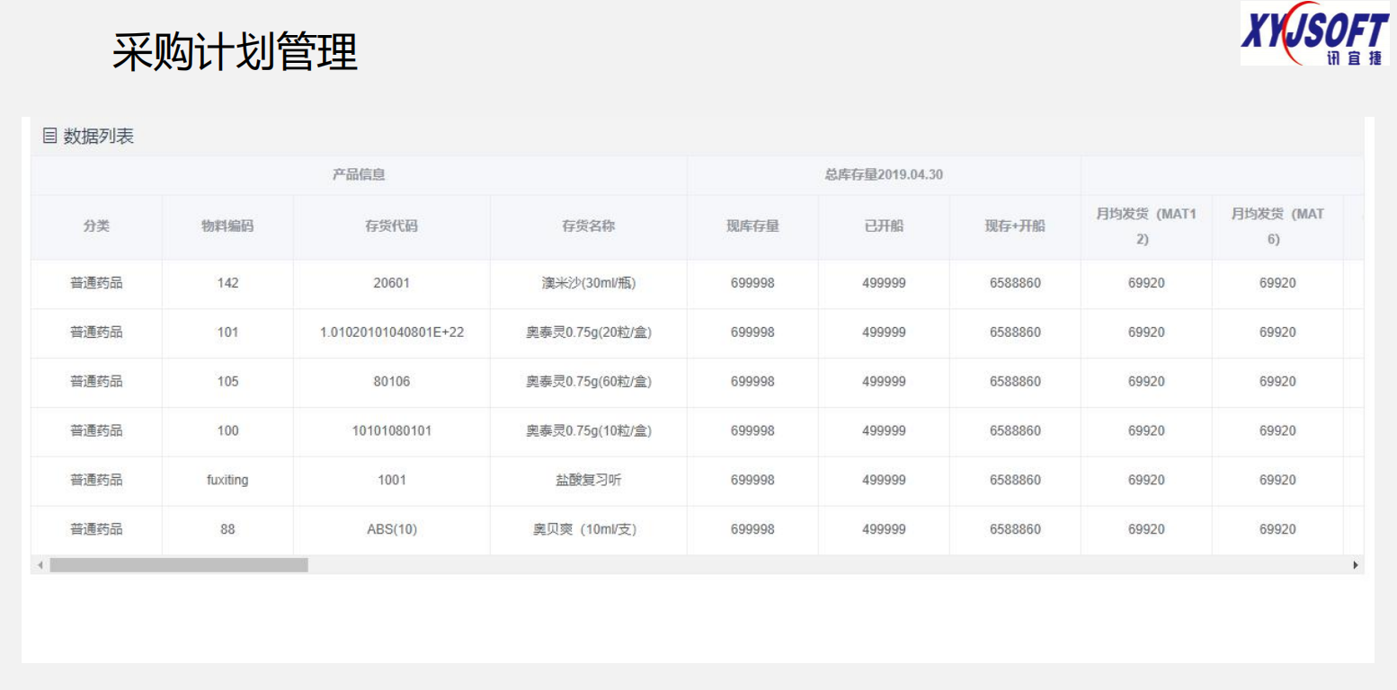1397x690 pixels.
Task: Click inventory code 80106
Action: 391,382
